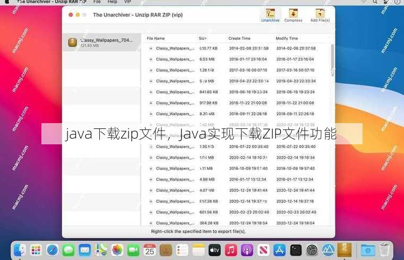Click modify time 2020-02-14 19:10:34
The height and width of the screenshot is (260, 404).
pos(296,158)
